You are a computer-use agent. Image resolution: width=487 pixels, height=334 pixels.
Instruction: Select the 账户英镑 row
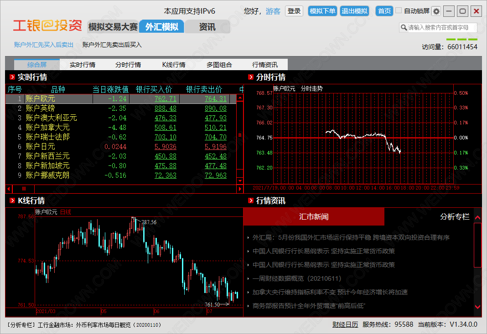pos(121,108)
